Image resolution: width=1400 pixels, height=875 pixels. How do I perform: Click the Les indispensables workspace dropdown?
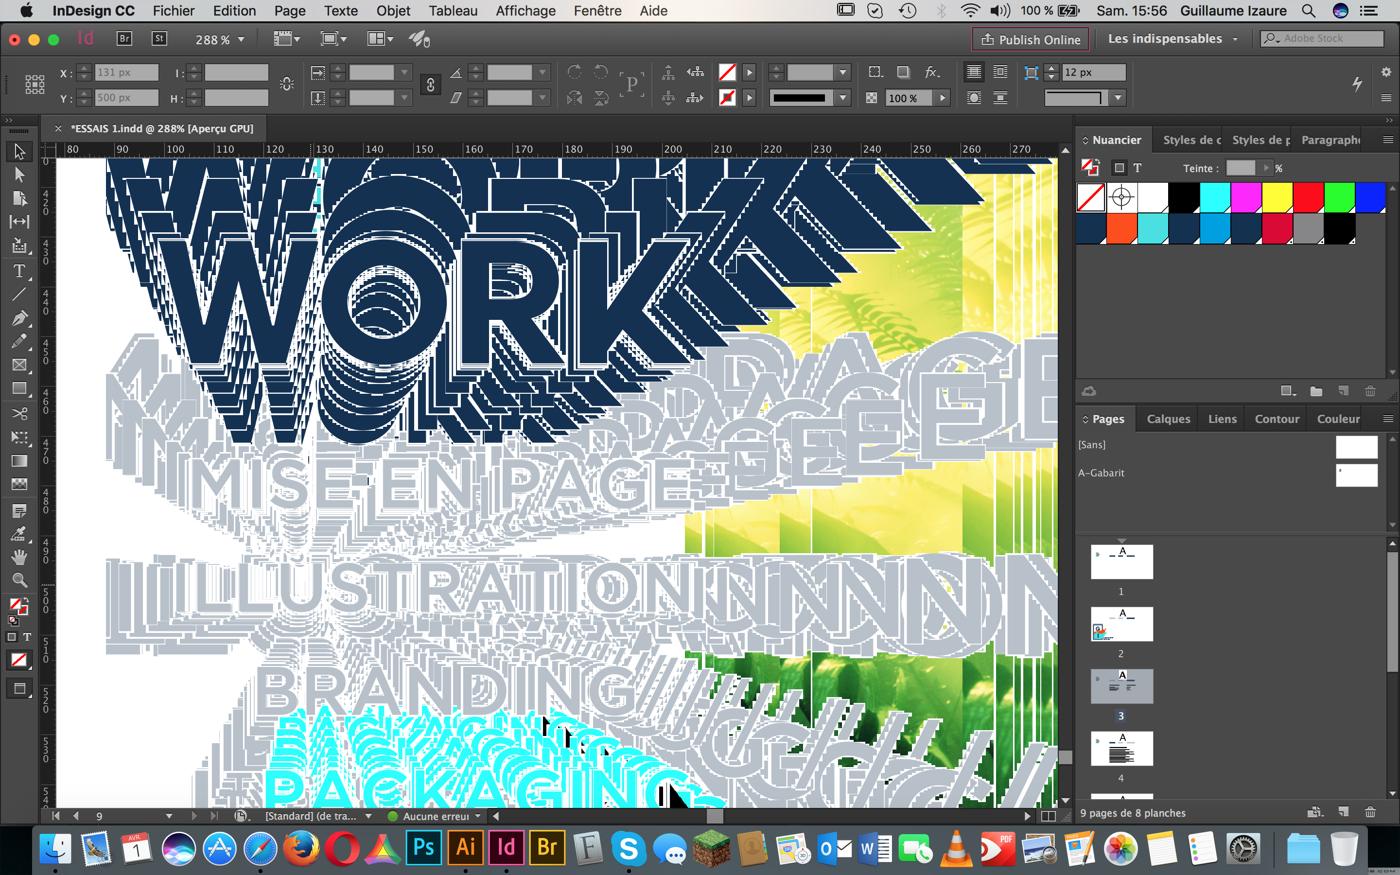[x=1171, y=38]
